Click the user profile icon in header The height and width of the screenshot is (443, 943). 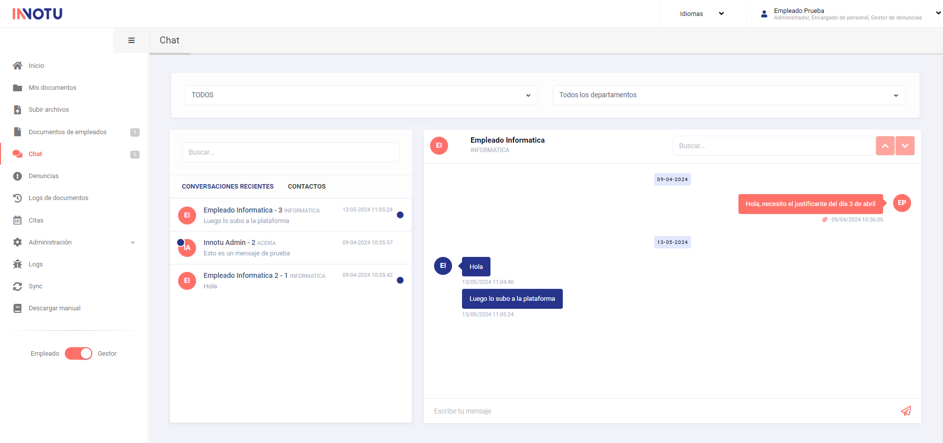click(764, 14)
